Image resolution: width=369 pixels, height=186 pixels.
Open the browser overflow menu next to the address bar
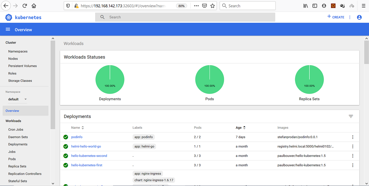pyautogui.click(x=196, y=6)
